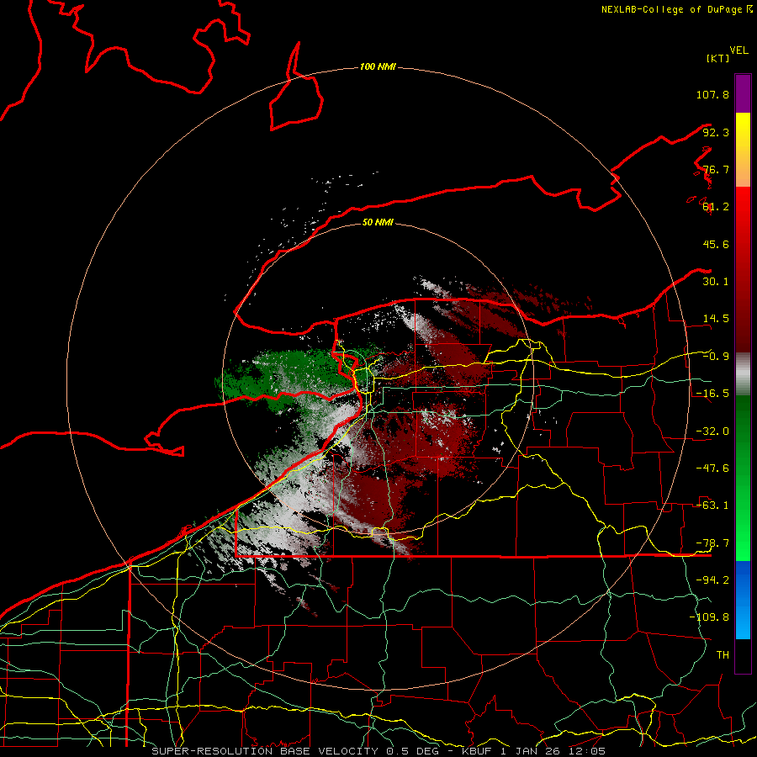The image size is (757, 757).
Task: Click the 92.3 legend value
Action: pos(716,132)
